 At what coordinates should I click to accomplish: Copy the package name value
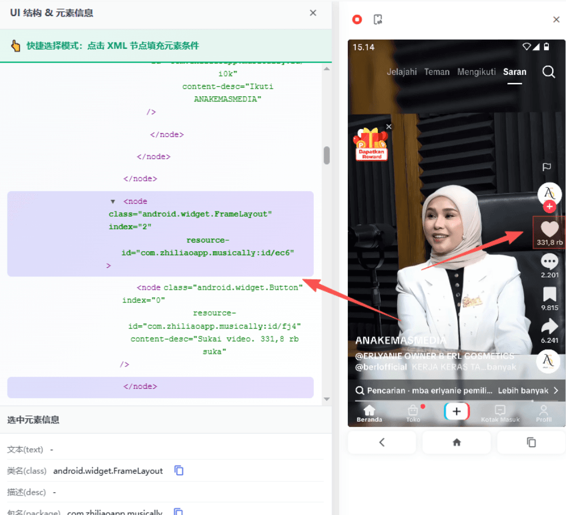click(x=178, y=512)
